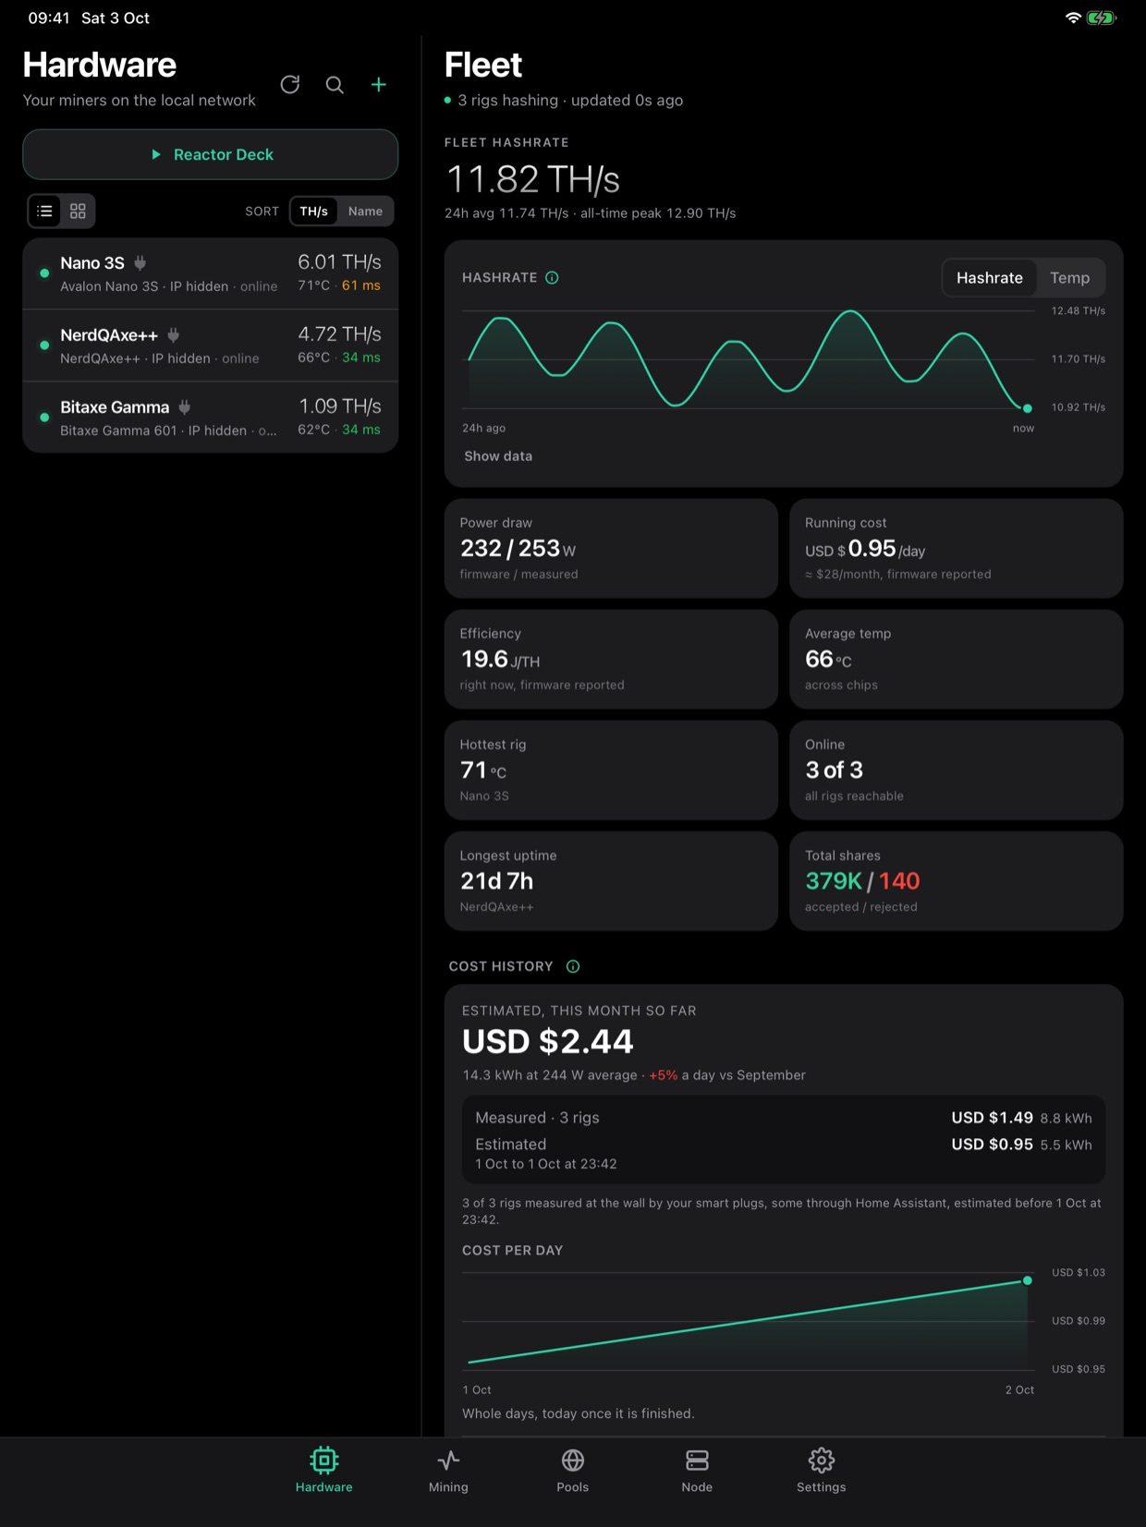The width and height of the screenshot is (1146, 1527).
Task: Tap Bitaxe Gamma green status dot
Action: (43, 418)
